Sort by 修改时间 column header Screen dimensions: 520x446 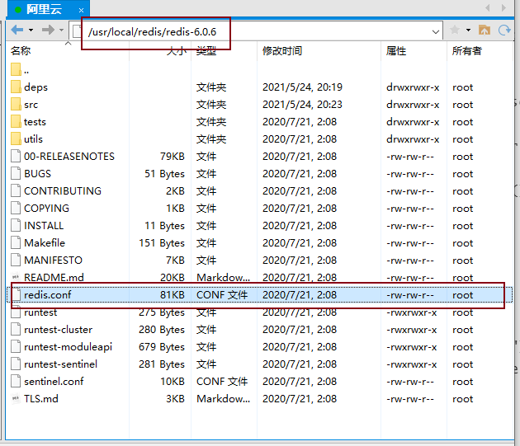[282, 50]
